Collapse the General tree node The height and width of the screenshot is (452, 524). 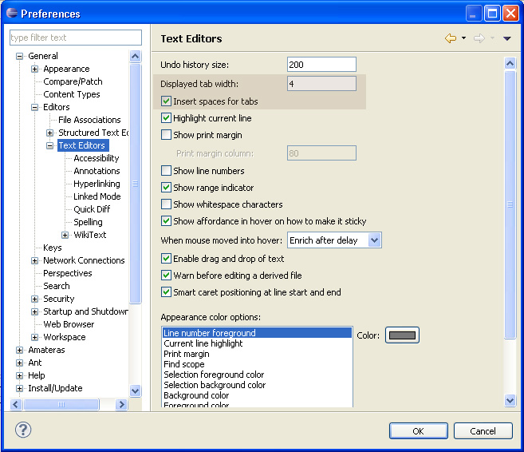[x=20, y=56]
